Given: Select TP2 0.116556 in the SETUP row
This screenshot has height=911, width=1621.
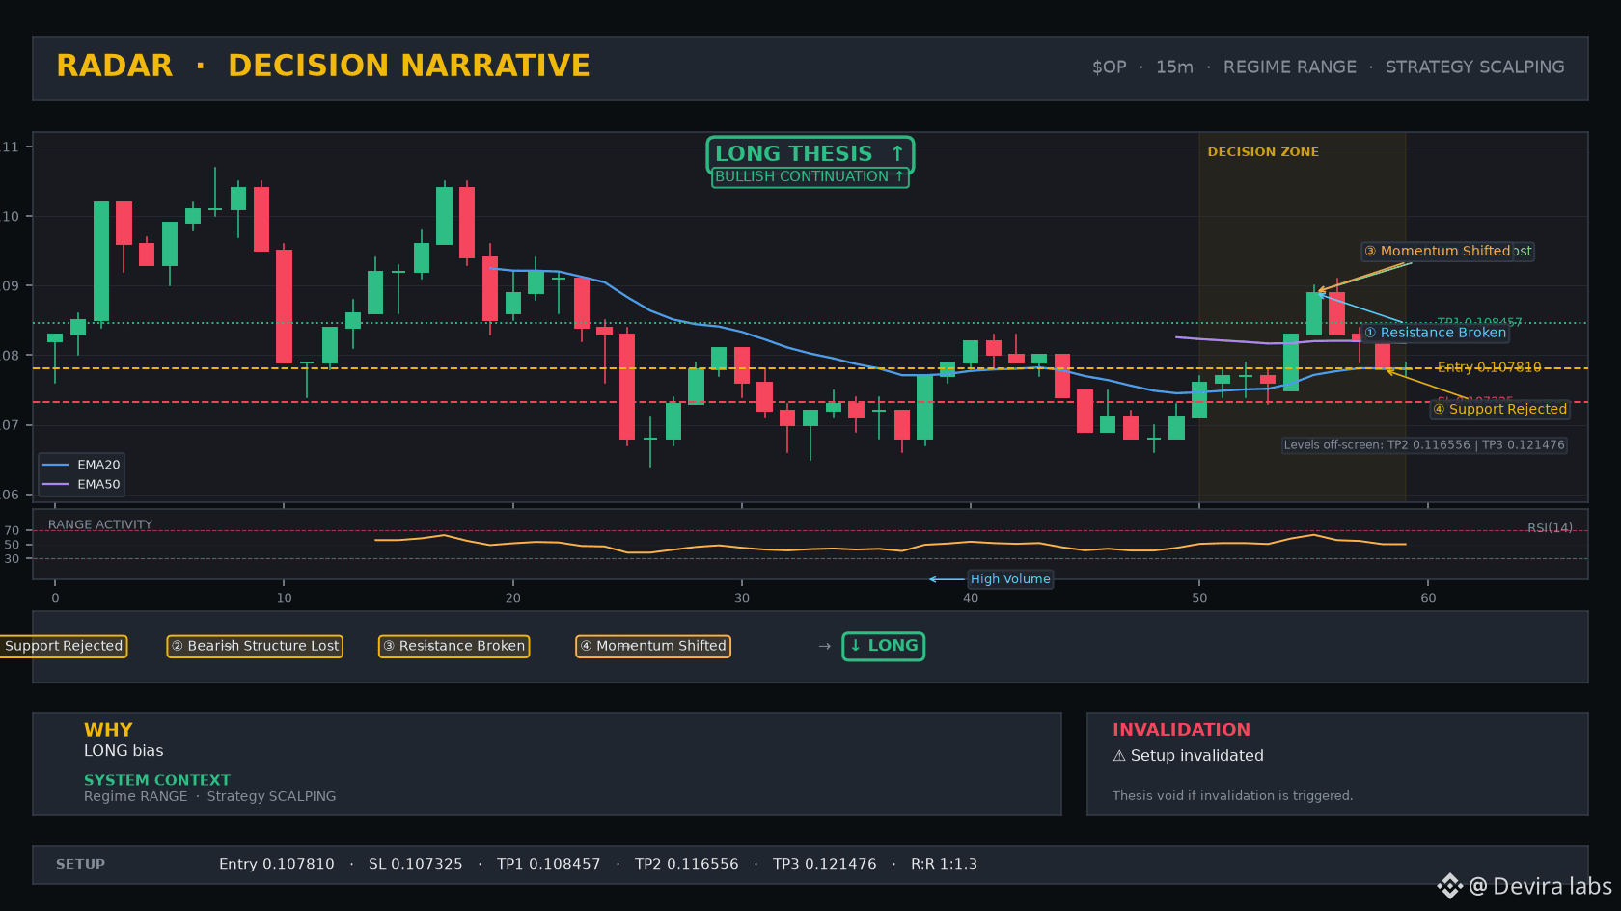Looking at the screenshot, I should 687,864.
